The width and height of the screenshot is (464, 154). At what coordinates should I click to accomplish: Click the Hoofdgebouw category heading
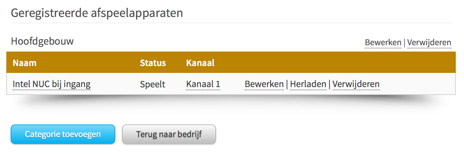pyautogui.click(x=42, y=41)
